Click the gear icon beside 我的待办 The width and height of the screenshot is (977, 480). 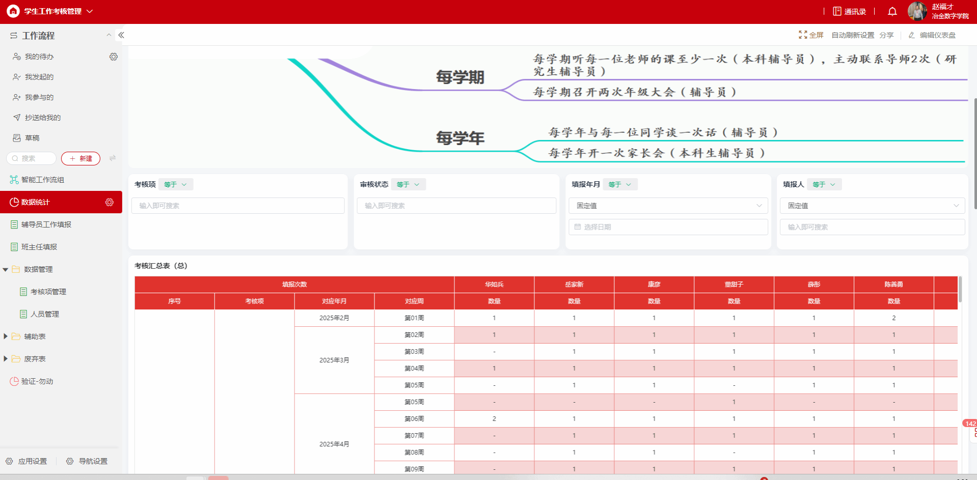click(x=113, y=57)
